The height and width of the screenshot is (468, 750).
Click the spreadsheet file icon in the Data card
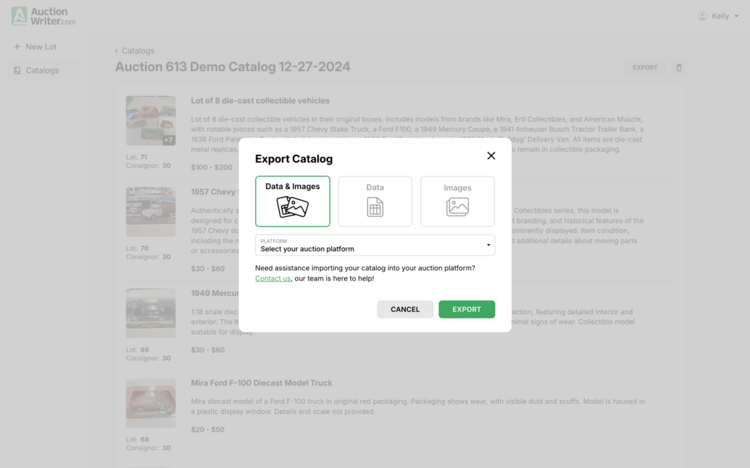click(375, 207)
